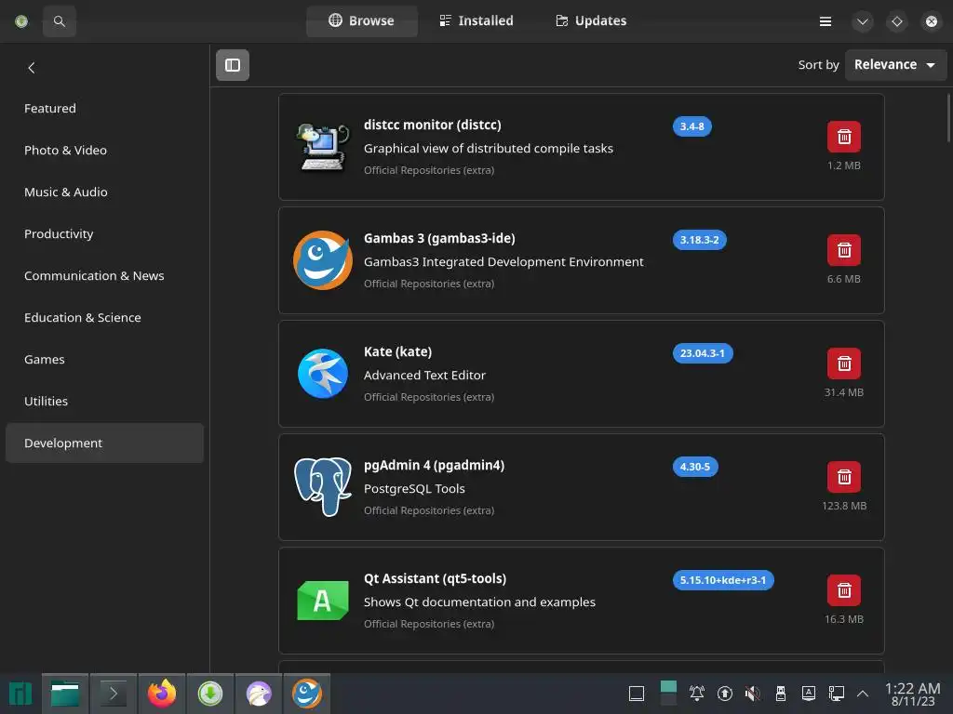The width and height of the screenshot is (953, 714).
Task: Select the Productivity category
Action: [x=104, y=233]
